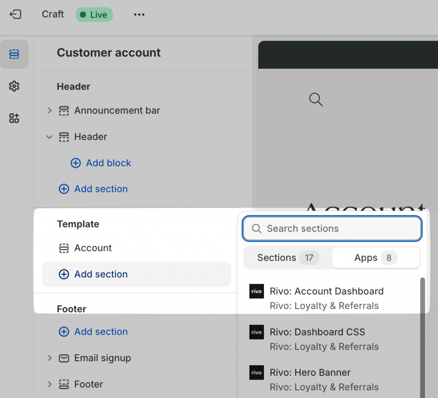
Task: Click the 17 count badge on Sections
Action: pos(309,258)
